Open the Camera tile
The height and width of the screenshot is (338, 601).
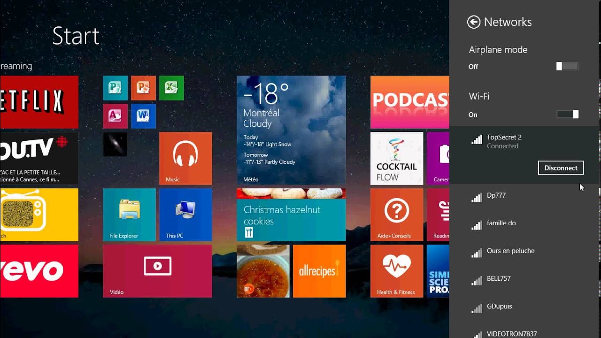click(438, 158)
